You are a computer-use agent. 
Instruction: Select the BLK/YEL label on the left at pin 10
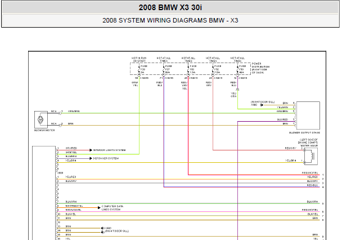point(71,214)
